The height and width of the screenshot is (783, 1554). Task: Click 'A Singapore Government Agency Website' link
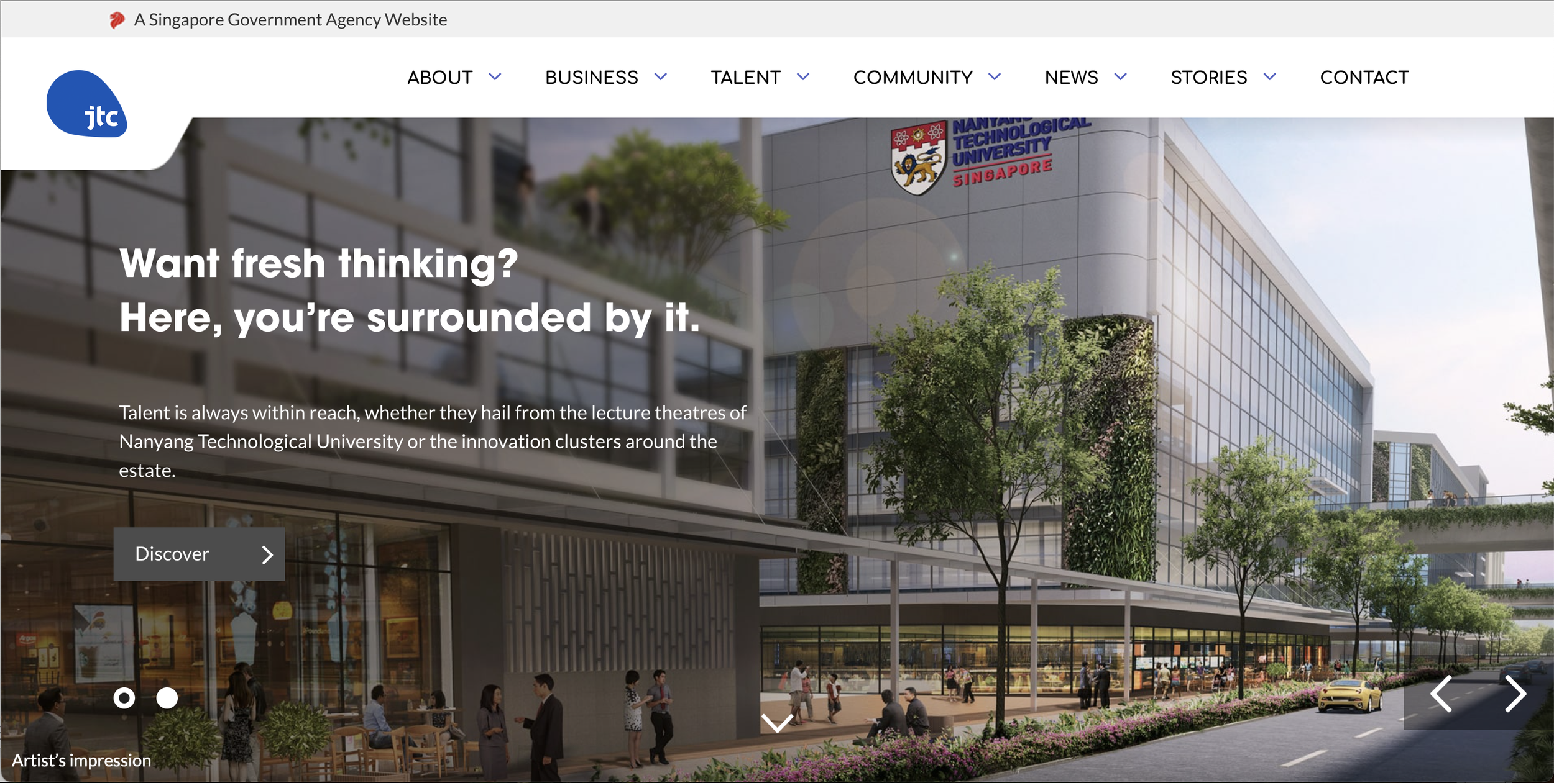tap(290, 20)
